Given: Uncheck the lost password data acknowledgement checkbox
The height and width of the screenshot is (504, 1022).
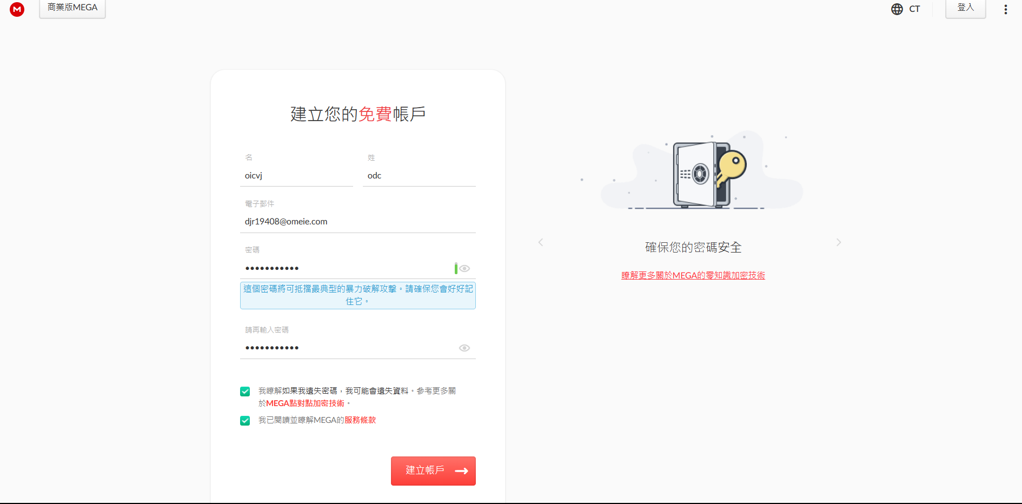Looking at the screenshot, I should (245, 392).
